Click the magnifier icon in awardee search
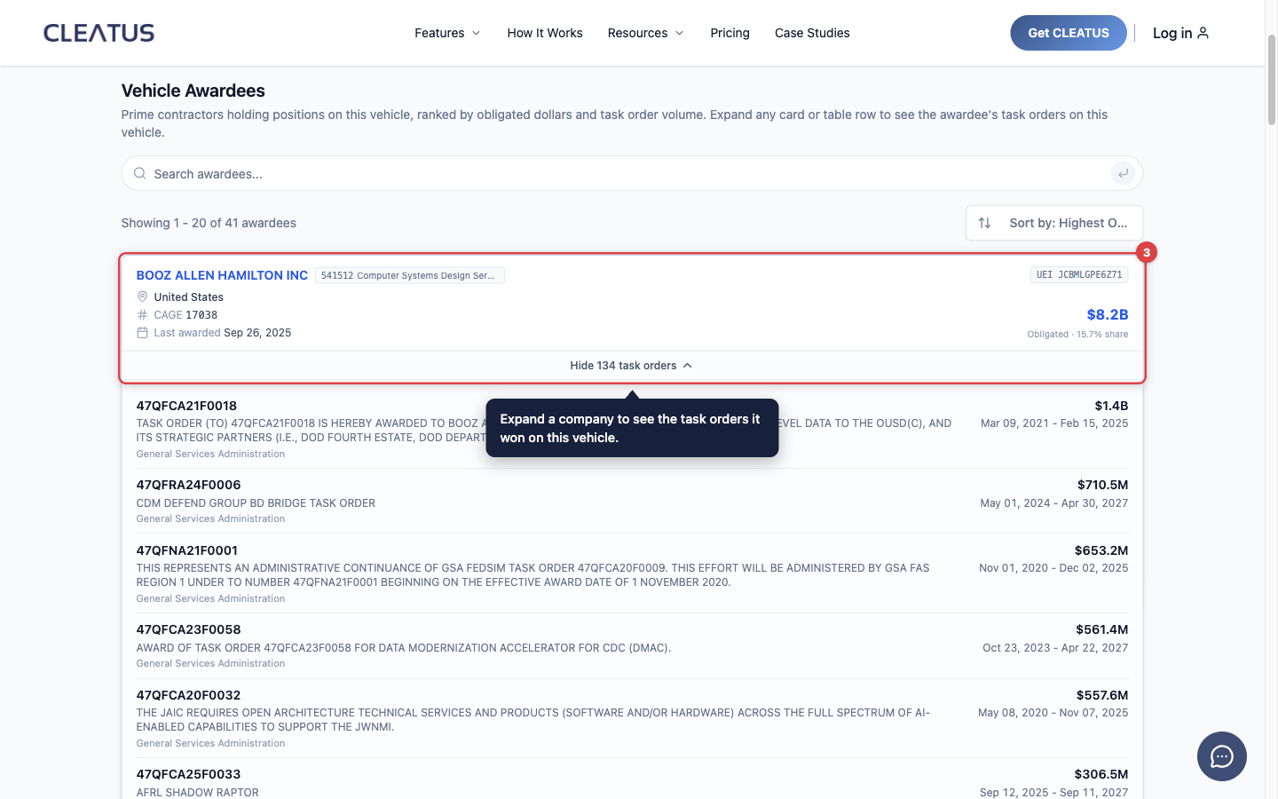This screenshot has height=799, width=1278. coord(139,173)
